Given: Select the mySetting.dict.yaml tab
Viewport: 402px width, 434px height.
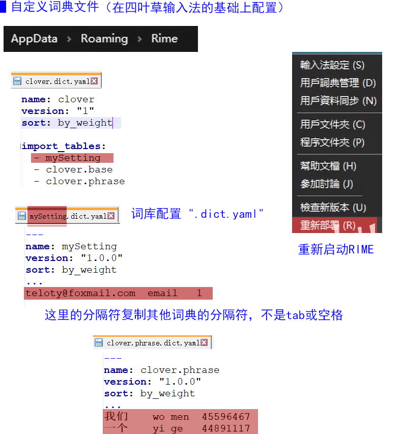Looking at the screenshot, I should 68,216.
